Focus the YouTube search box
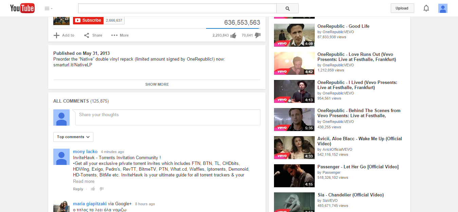 (x=177, y=8)
